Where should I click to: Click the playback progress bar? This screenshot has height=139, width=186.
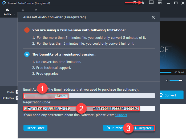pyautogui.click(x=166, y=72)
